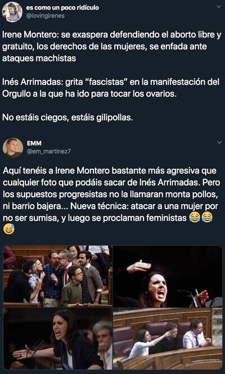Viewport: 225px width, 374px height.
Task: Open the @lovingirenes handle
Action: 45,15
